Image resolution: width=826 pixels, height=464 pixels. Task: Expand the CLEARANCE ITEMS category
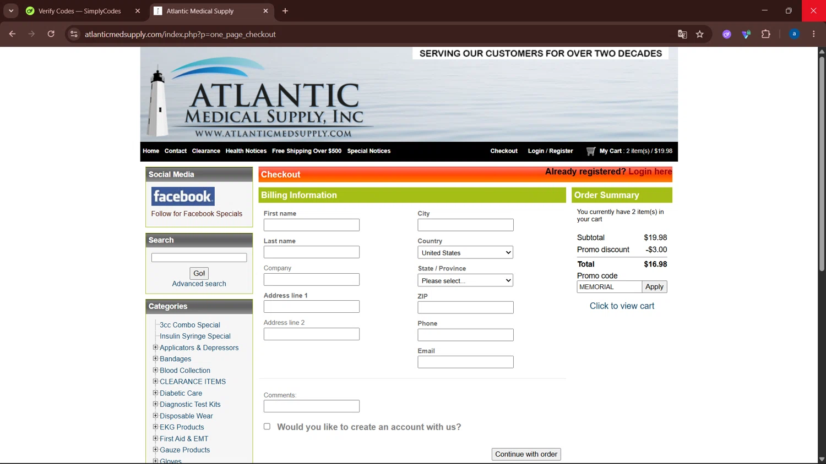click(x=155, y=381)
